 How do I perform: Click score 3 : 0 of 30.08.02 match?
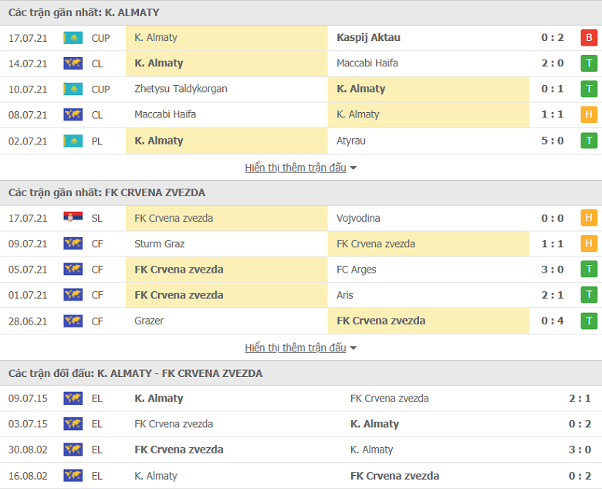click(x=580, y=450)
